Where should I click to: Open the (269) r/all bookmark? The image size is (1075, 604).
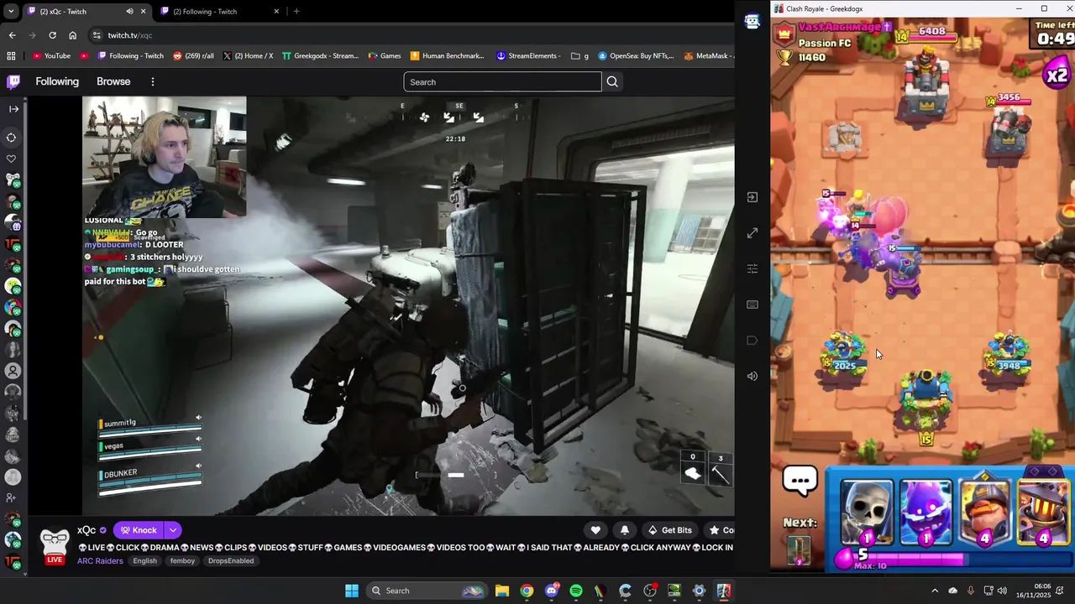coord(193,56)
